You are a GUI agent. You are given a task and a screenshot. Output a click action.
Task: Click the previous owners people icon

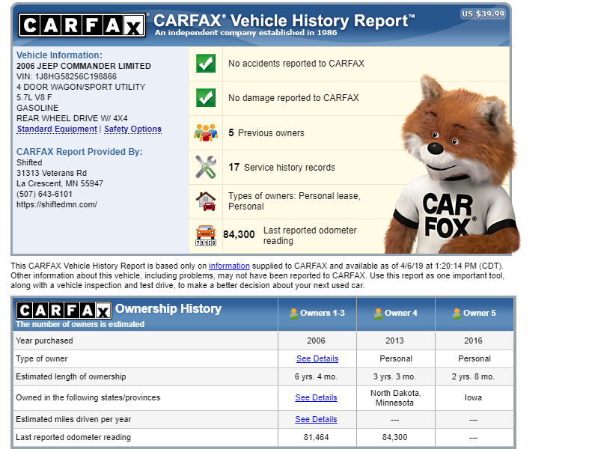click(206, 132)
